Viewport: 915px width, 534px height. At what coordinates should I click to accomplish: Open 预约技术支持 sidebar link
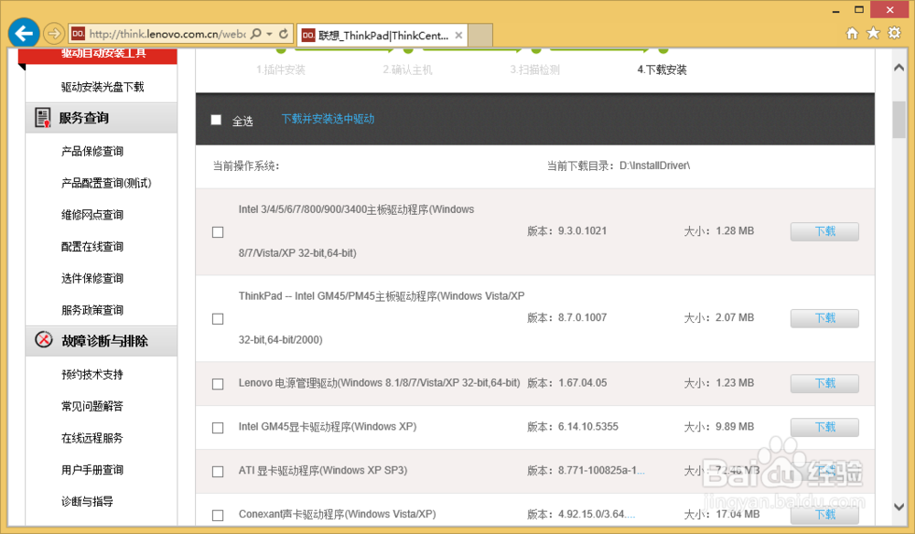pyautogui.click(x=92, y=374)
